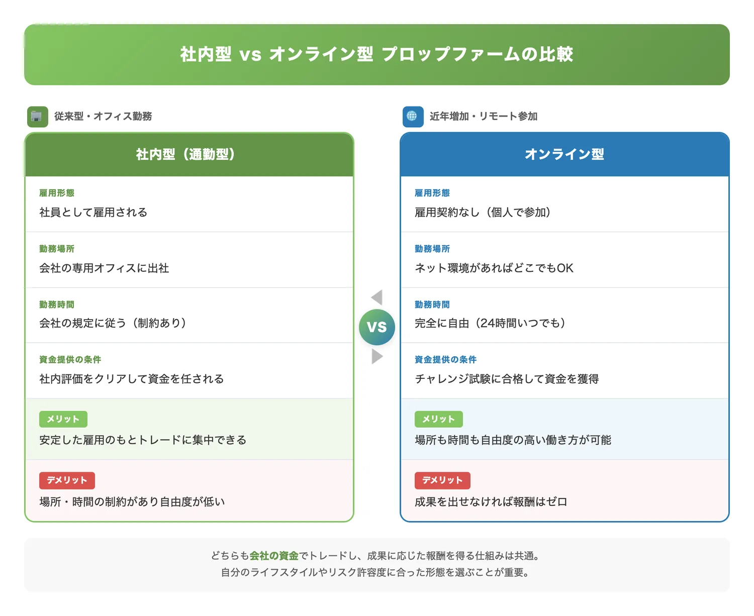Viewport: 754px width, 616px height.
Task: Click green 資金提供の条件 label in 社内型 card
Action: (70, 360)
